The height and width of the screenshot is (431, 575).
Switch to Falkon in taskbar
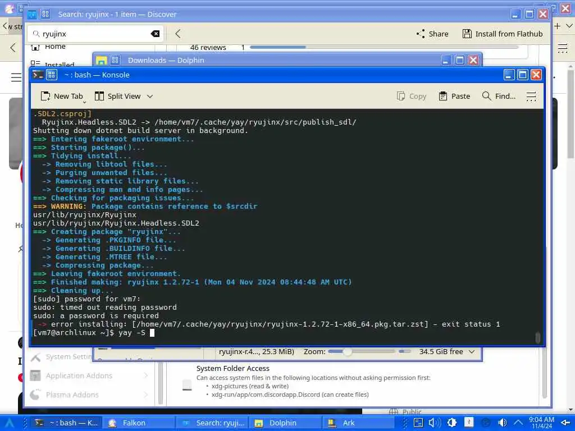(139, 423)
